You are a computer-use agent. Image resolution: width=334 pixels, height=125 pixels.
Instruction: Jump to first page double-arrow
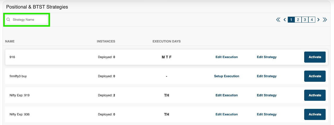[x=278, y=20]
